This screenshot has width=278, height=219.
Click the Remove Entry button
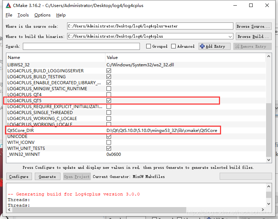252,46
